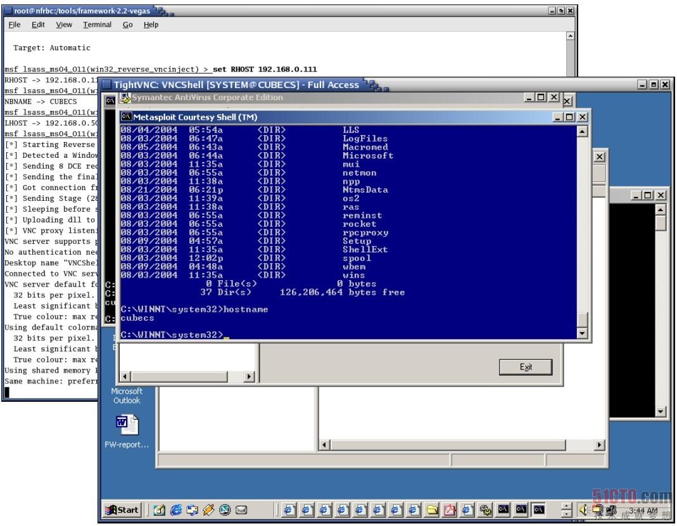Click the "rpcproxy" directory entry in the shell
Image resolution: width=677 pixels, height=526 pixels.
(x=365, y=233)
